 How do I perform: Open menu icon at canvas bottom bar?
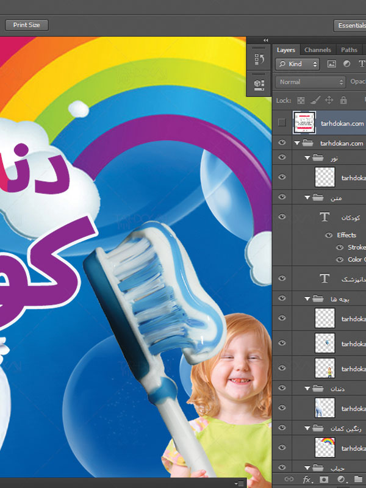coord(239,483)
